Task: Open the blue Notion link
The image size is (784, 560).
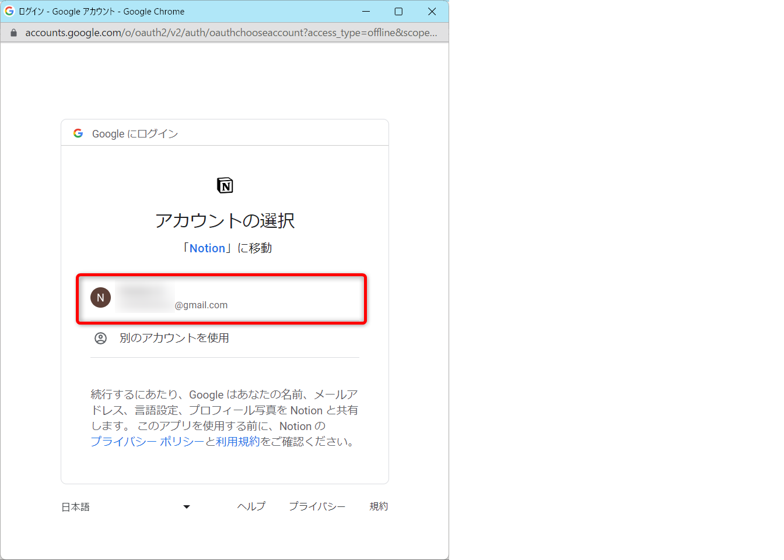Action: tap(207, 248)
